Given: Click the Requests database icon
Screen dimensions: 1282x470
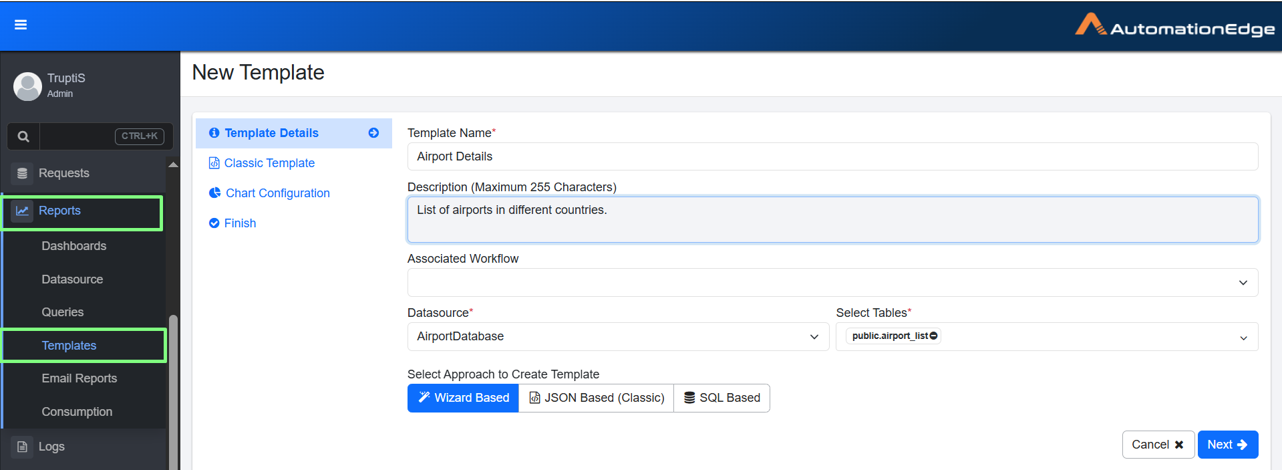Looking at the screenshot, I should tap(22, 173).
